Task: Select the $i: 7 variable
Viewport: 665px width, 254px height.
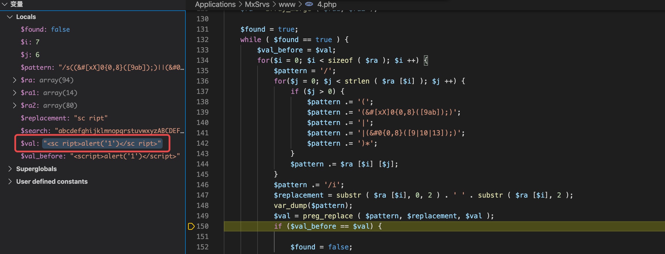Action: 30,42
